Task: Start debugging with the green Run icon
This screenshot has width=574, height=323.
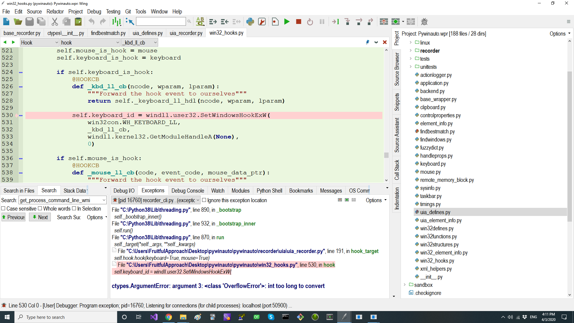Action: pyautogui.click(x=287, y=22)
